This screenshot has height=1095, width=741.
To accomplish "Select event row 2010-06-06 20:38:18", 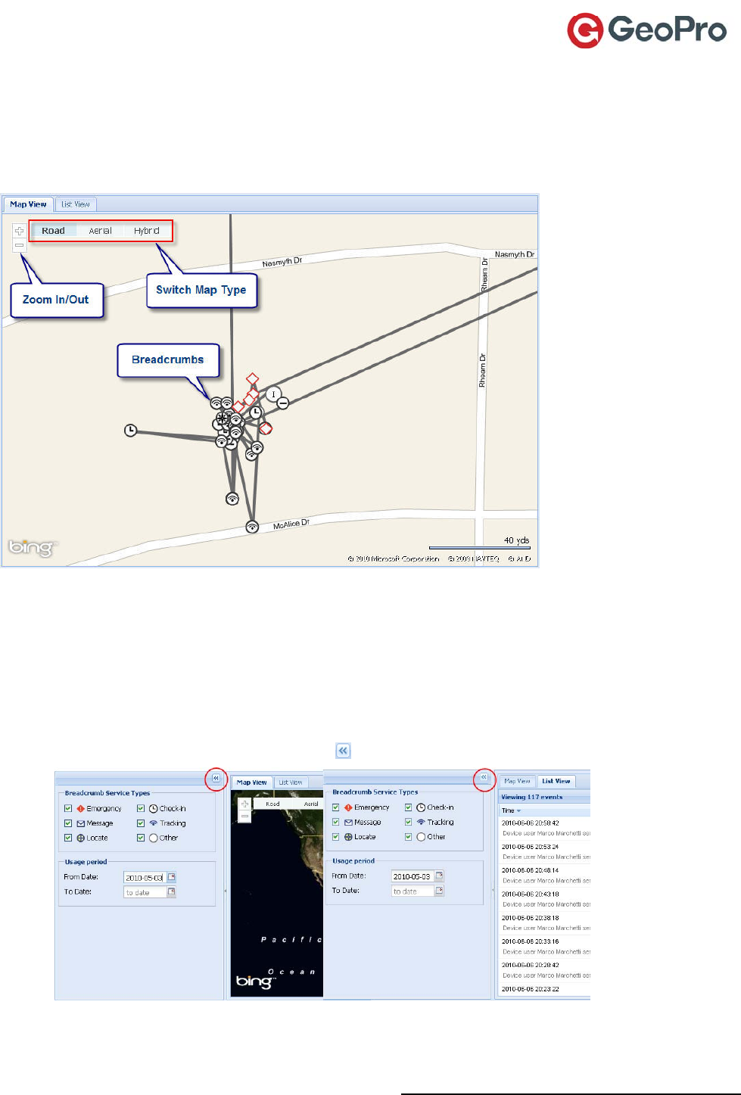I will click(545, 922).
